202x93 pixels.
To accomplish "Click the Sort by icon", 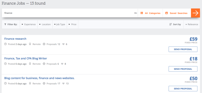I will coord(171,24).
